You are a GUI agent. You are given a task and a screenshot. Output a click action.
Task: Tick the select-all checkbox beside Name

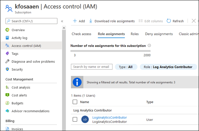coord(75,102)
